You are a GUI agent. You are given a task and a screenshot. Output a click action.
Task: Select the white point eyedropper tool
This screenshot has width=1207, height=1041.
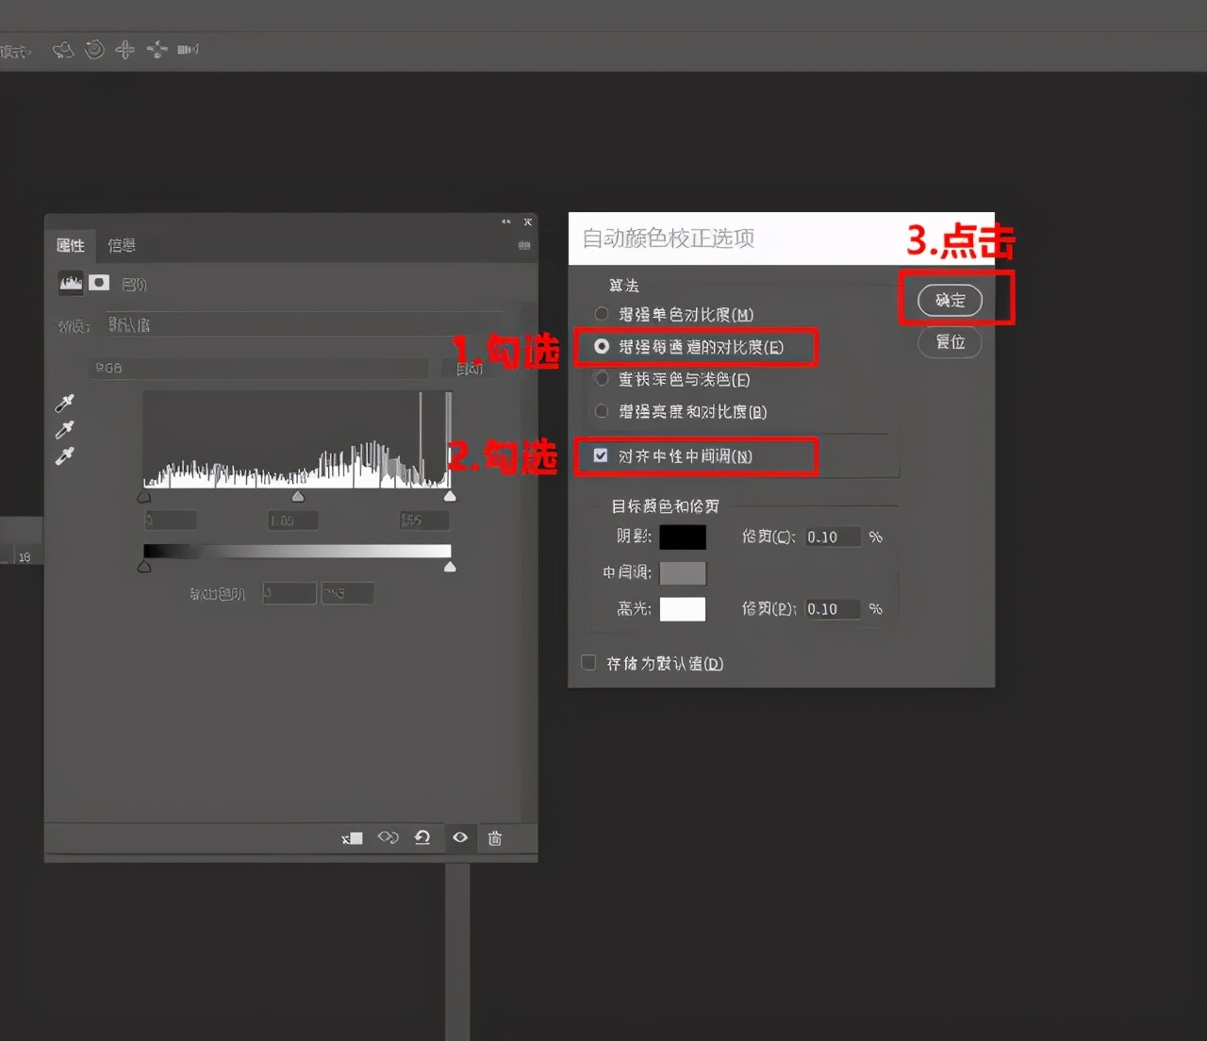63,456
